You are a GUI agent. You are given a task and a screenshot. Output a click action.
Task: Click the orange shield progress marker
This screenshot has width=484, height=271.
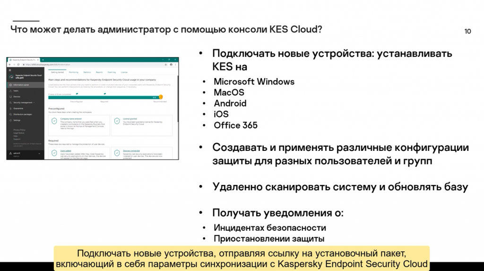point(161,97)
